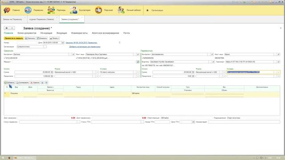Expand the customer prepayment Форма dropdown
The height and width of the screenshot is (160, 285).
(x=97, y=76)
